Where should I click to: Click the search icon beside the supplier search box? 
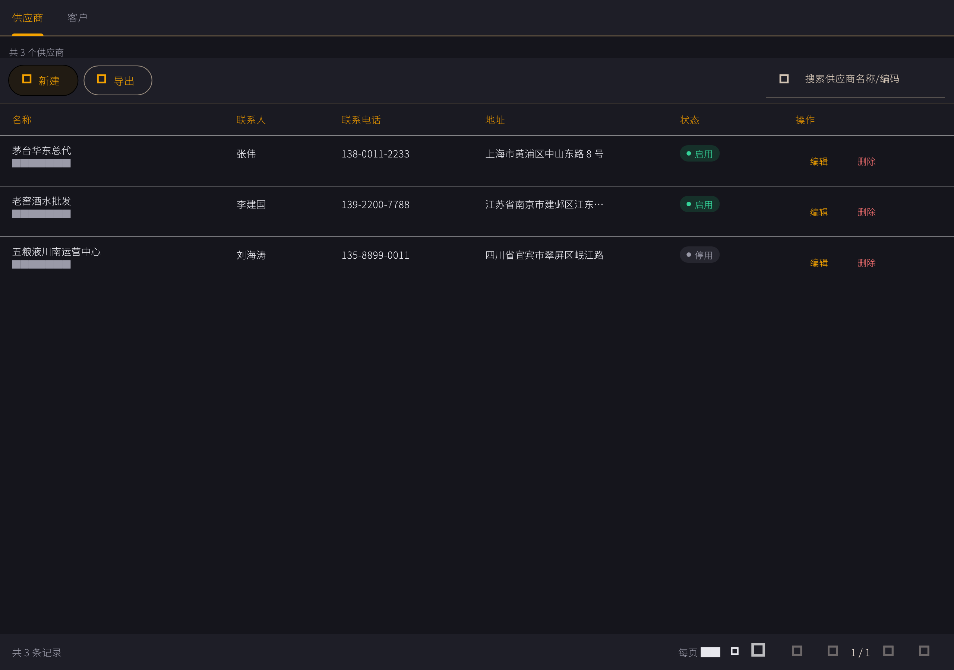point(784,79)
